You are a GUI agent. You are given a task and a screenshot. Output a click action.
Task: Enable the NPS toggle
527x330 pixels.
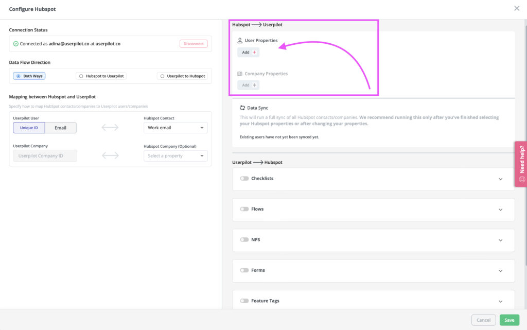coord(244,239)
